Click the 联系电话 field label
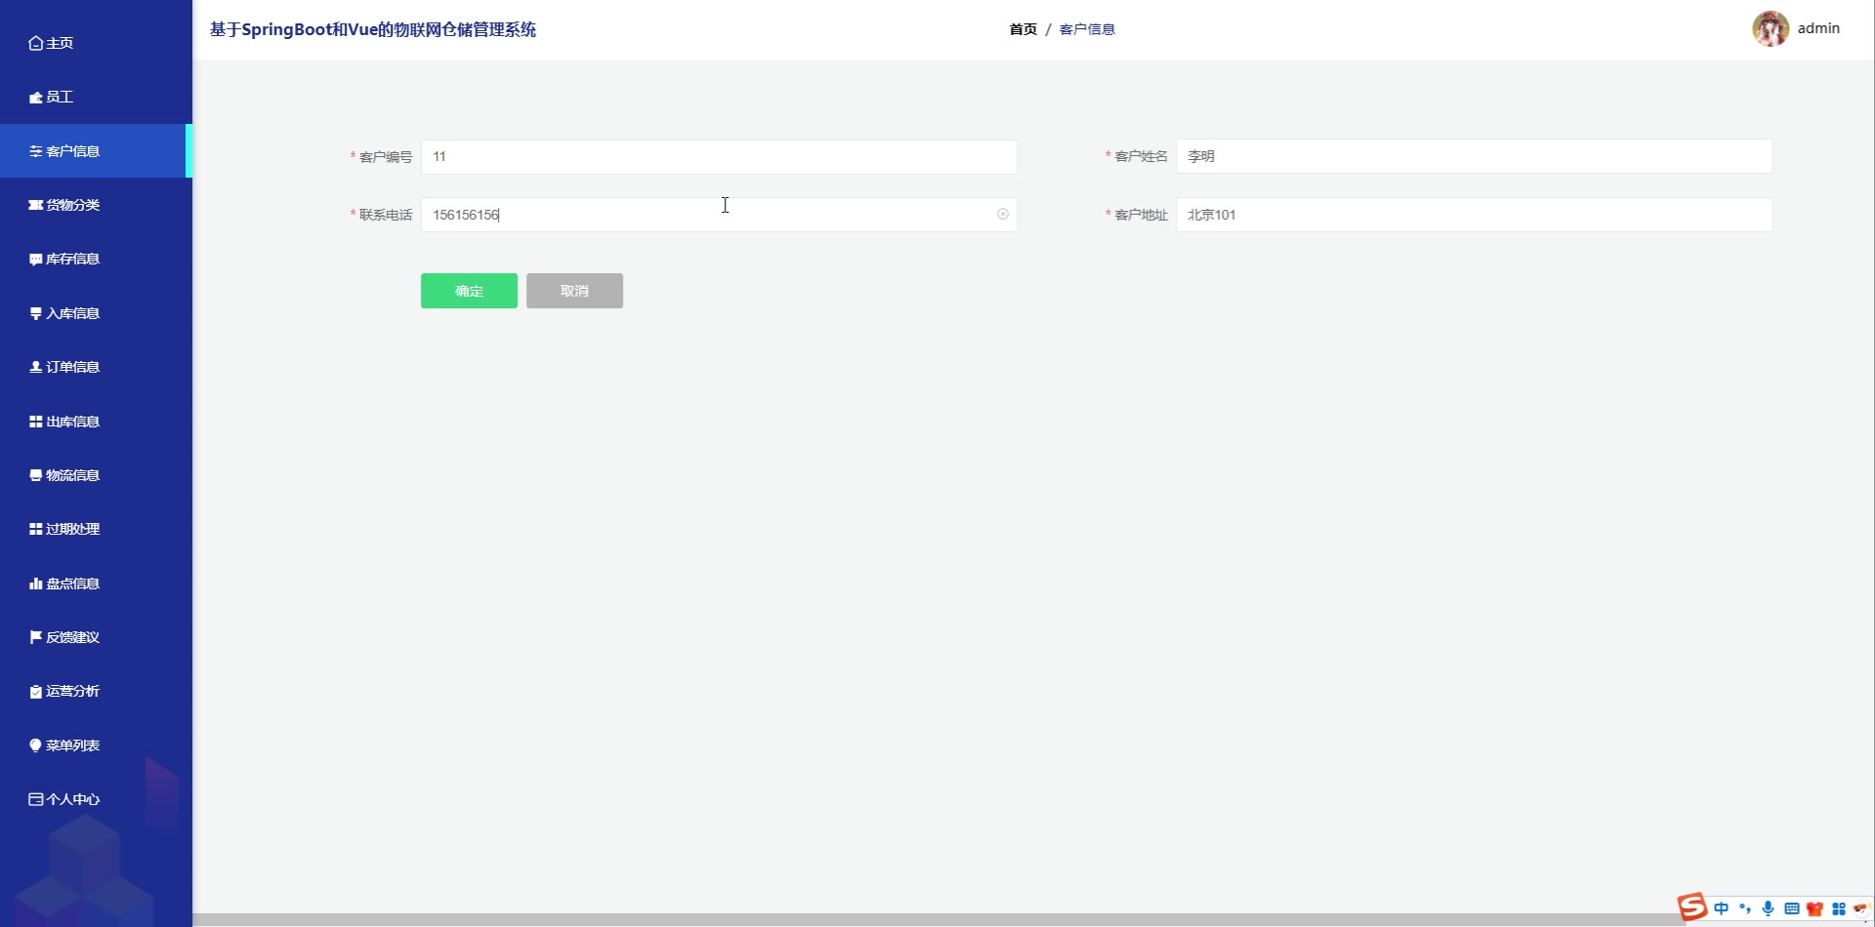1875x927 pixels. click(386, 215)
